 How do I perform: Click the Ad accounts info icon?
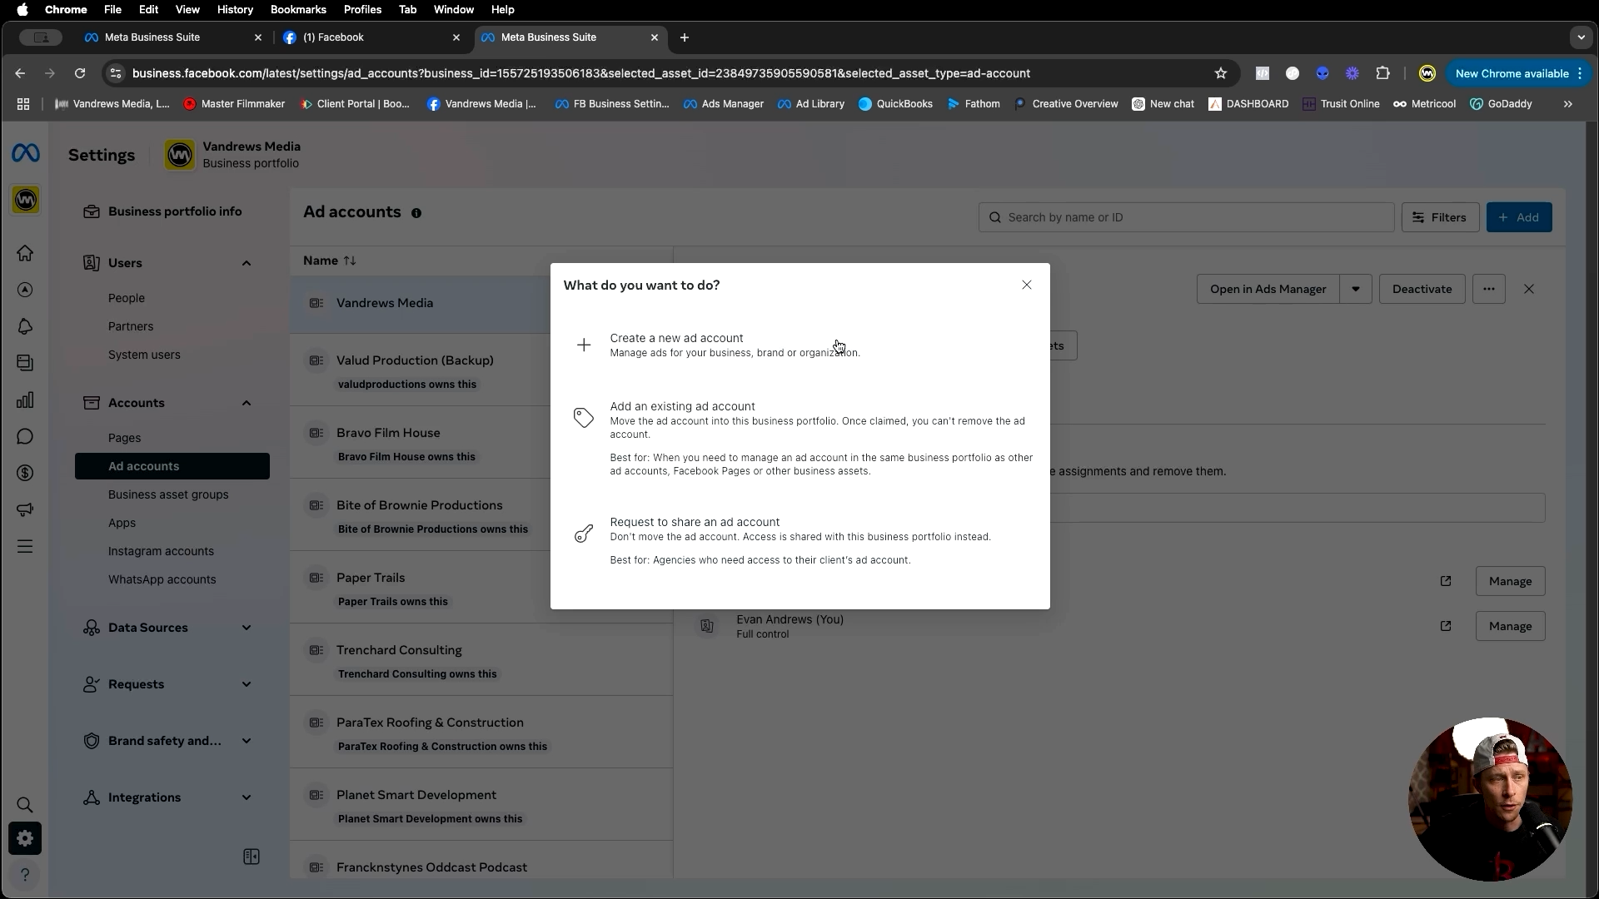pos(416,213)
